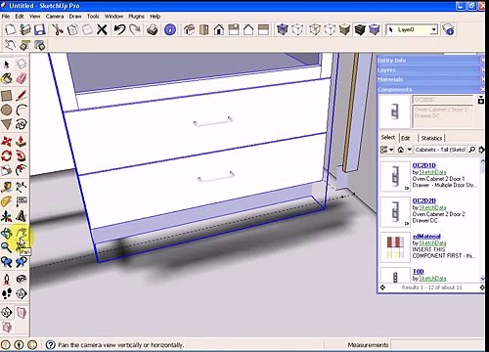Image resolution: width=489 pixels, height=352 pixels.
Task: Pick the 3D Text tool
Action: tap(22, 216)
